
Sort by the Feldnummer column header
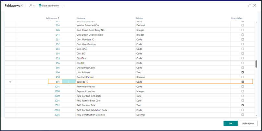(53, 18)
